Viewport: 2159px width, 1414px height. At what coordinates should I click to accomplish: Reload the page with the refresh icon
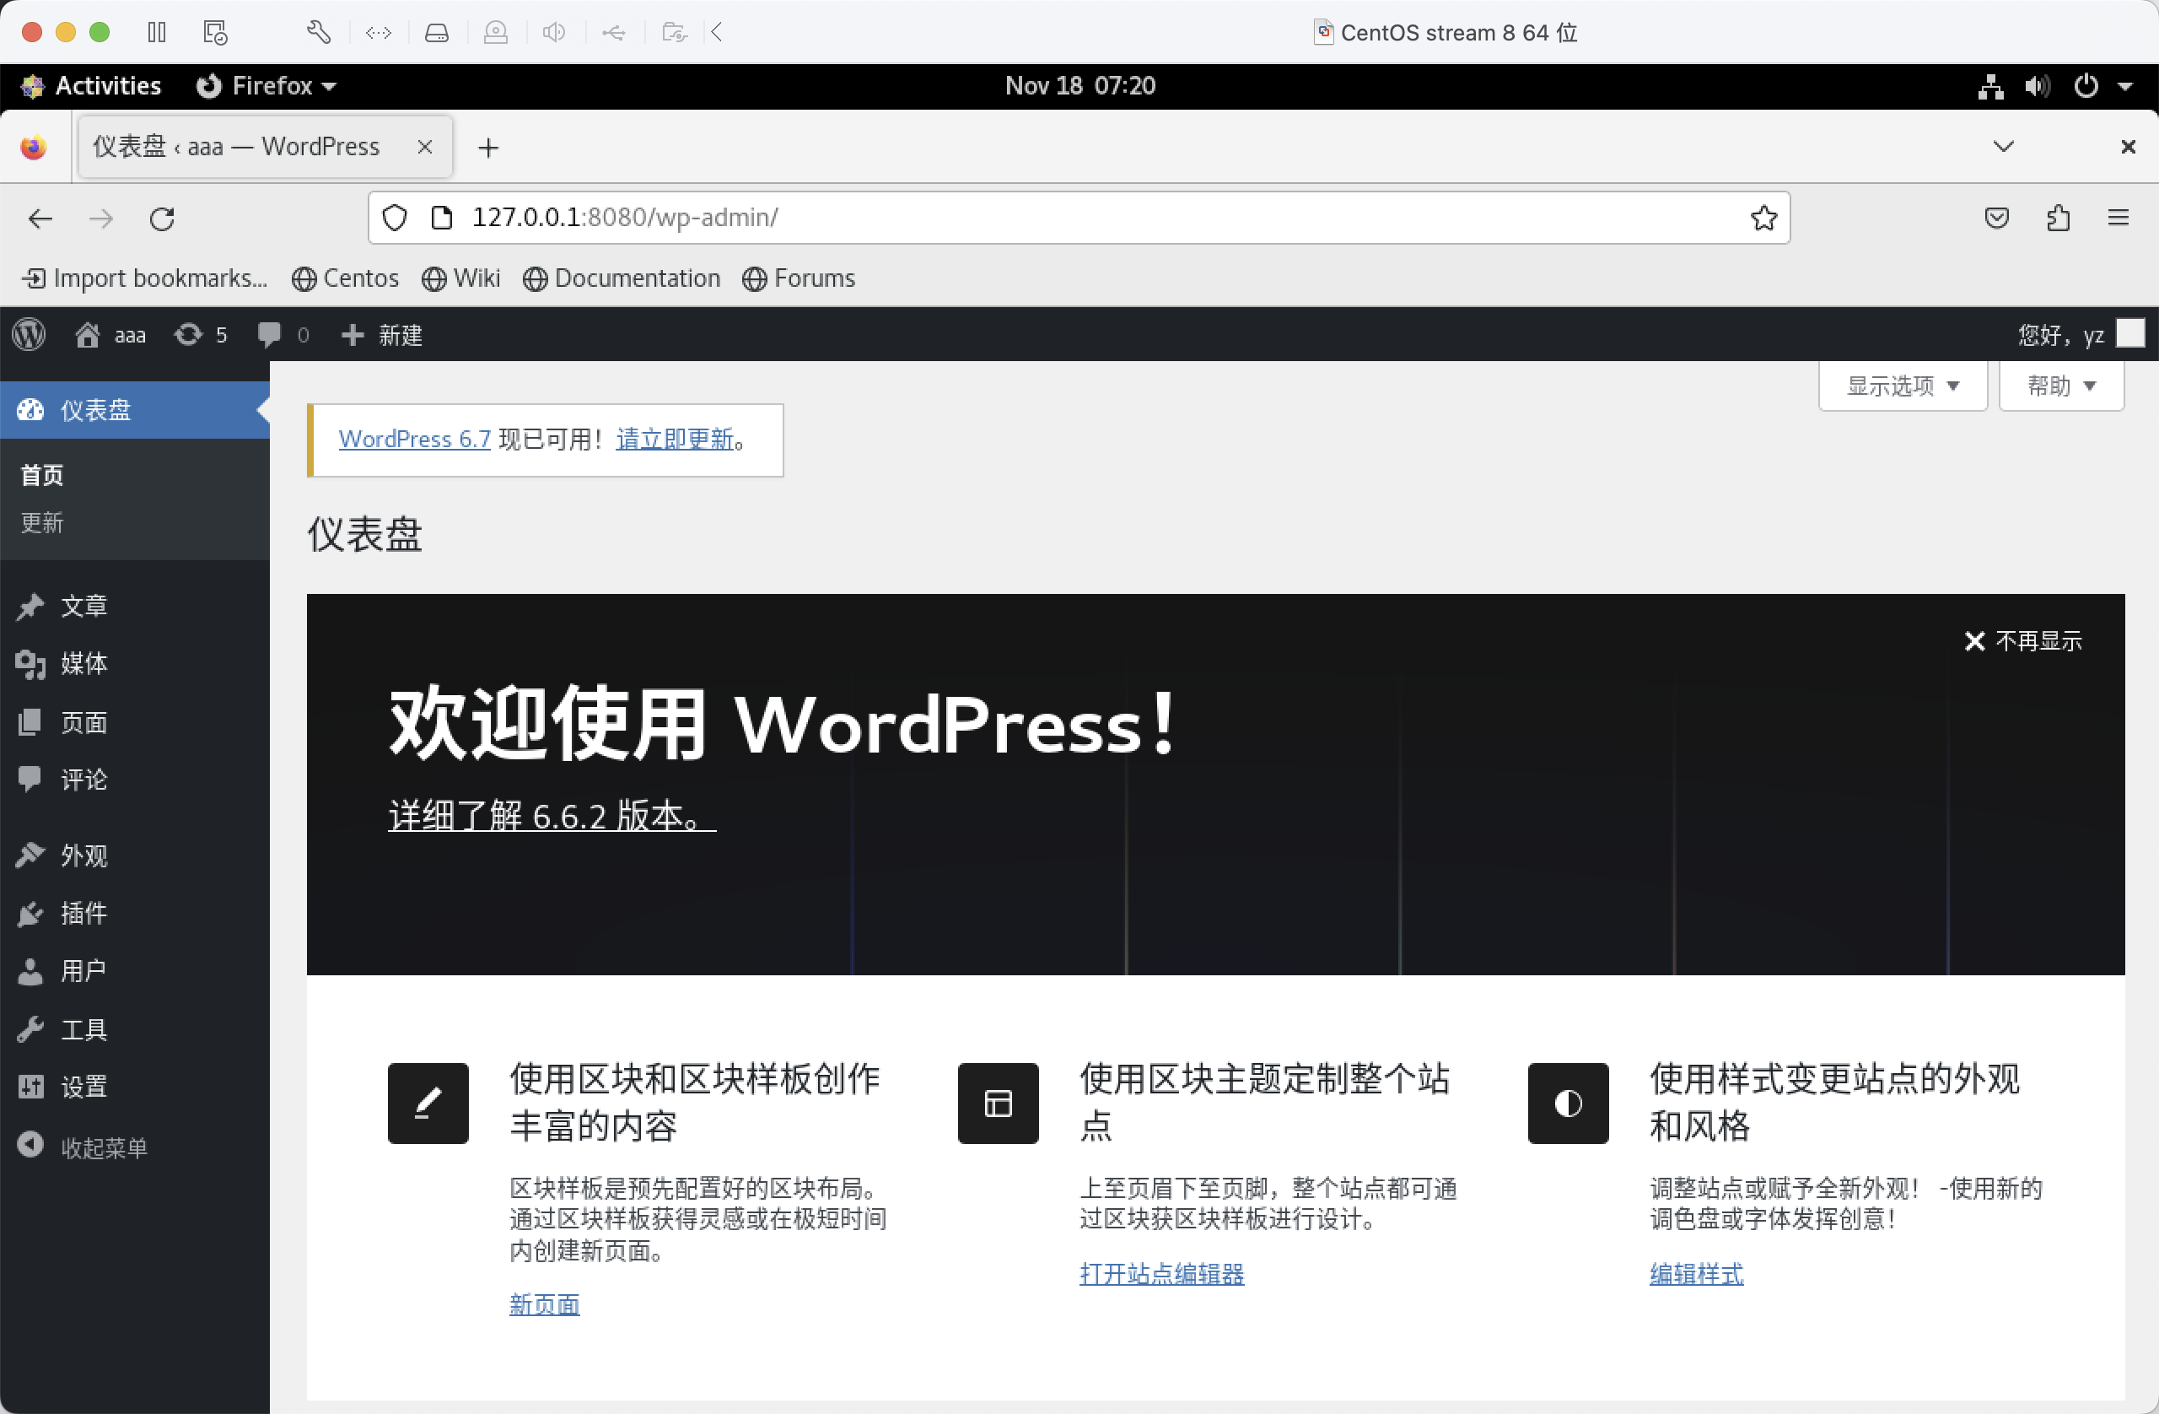point(163,218)
